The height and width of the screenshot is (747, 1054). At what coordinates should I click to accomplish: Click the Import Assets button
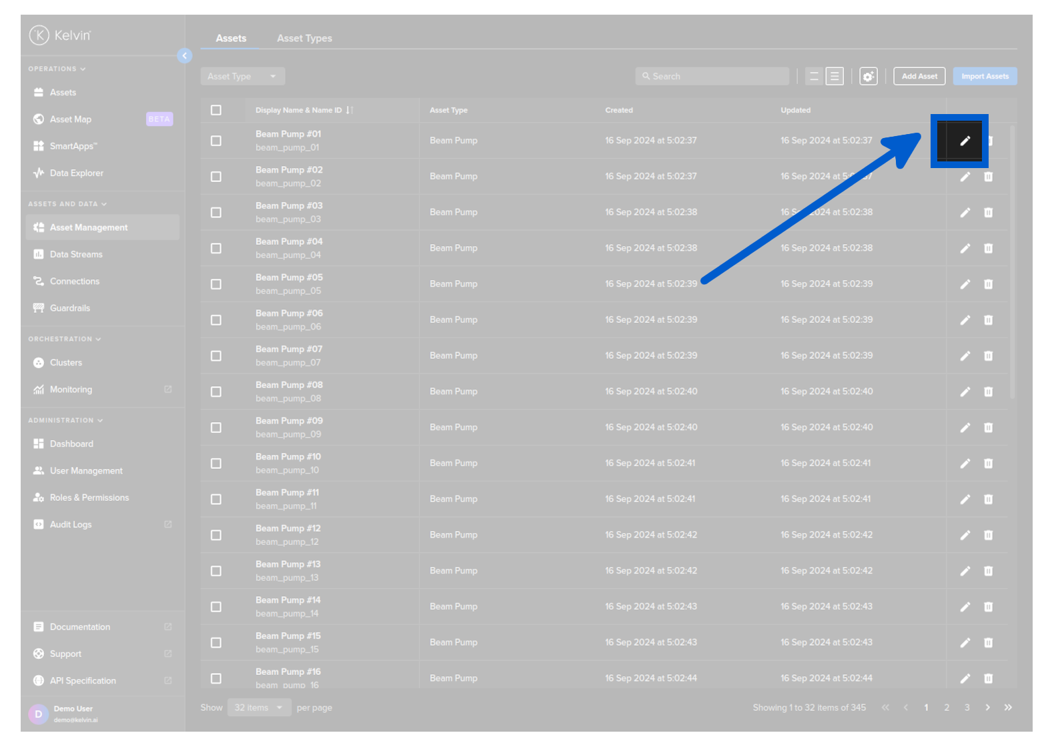point(985,77)
